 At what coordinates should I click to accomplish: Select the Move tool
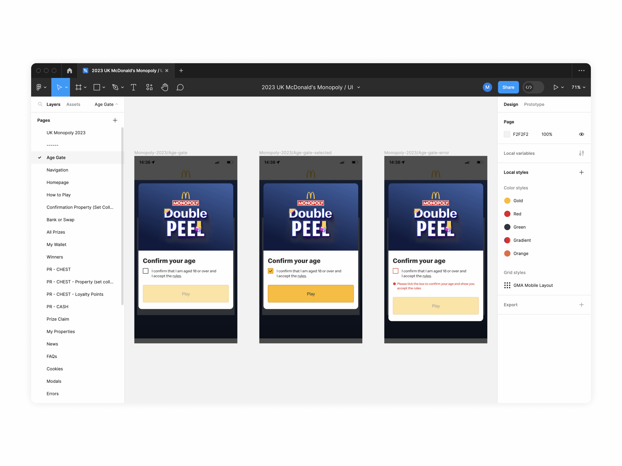[59, 87]
